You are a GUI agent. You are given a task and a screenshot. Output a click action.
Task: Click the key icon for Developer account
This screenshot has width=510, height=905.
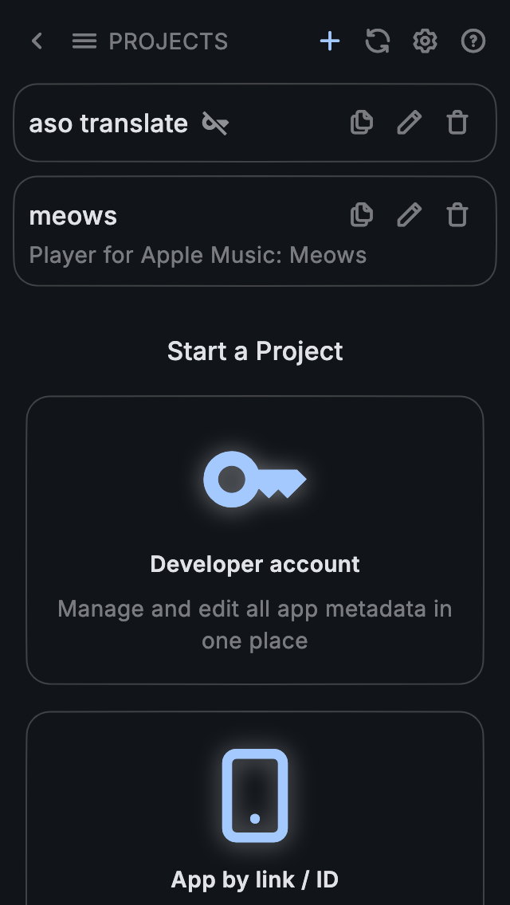[x=255, y=480]
